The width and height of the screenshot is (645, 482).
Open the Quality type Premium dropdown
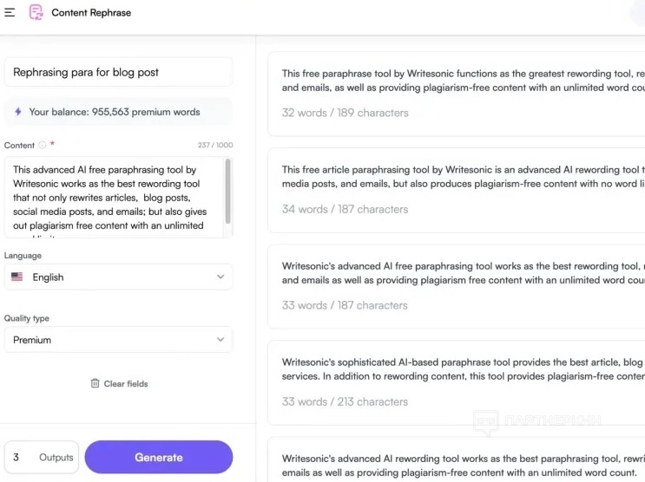[118, 340]
